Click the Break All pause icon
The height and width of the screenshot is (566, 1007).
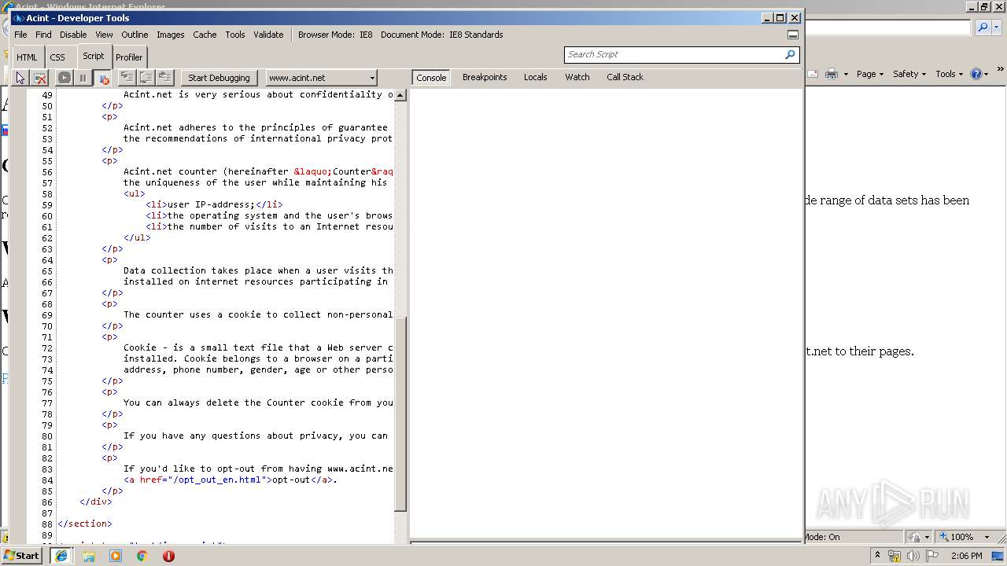point(83,78)
